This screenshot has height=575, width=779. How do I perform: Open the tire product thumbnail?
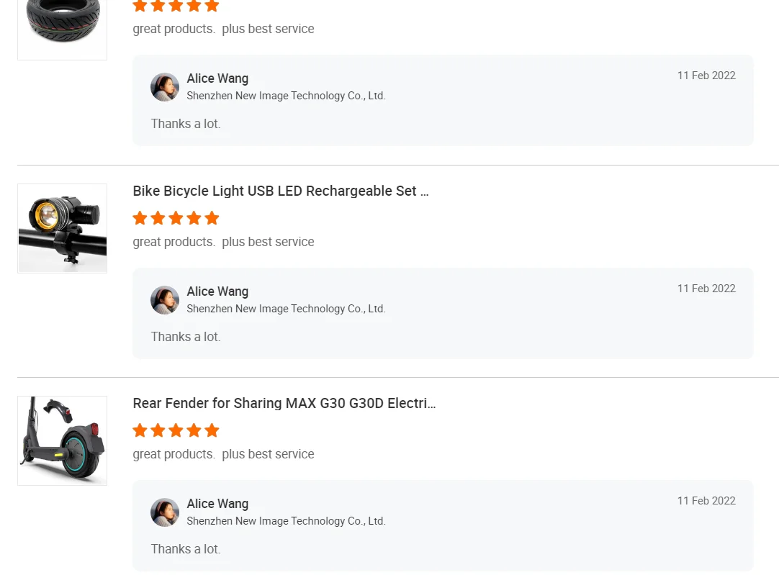coord(62,27)
